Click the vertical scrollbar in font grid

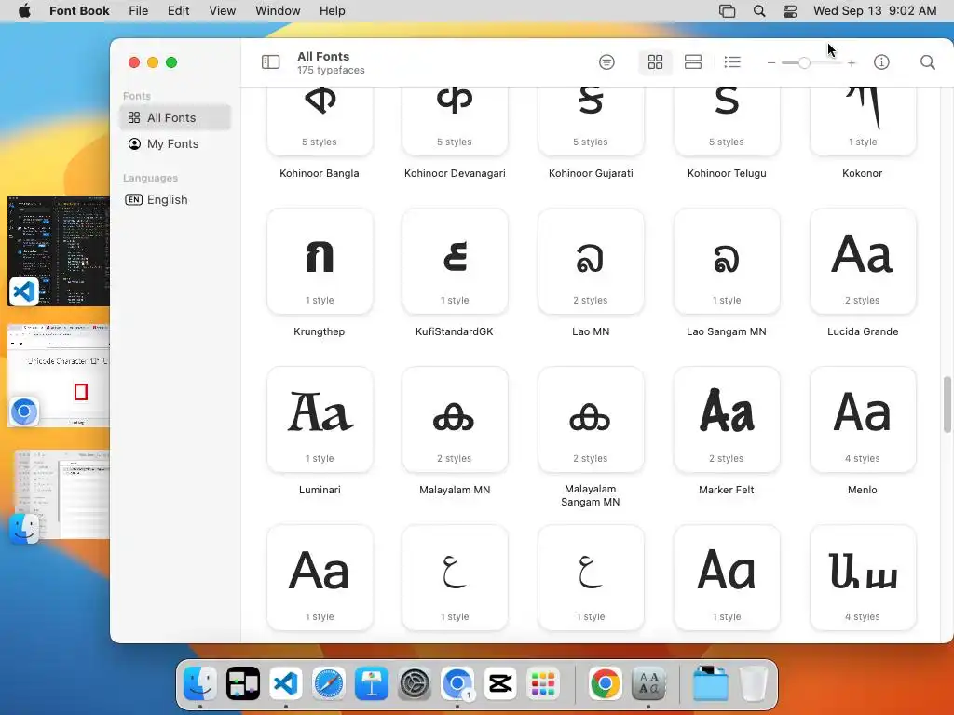[x=947, y=404]
